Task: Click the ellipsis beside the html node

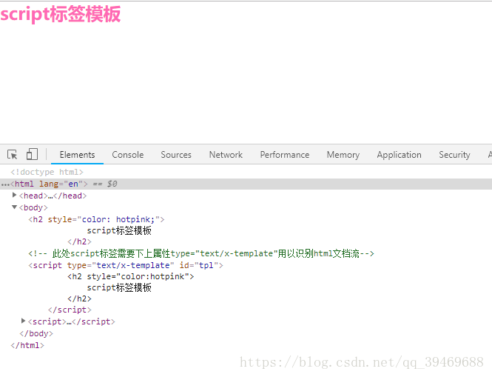Action: tap(5, 184)
